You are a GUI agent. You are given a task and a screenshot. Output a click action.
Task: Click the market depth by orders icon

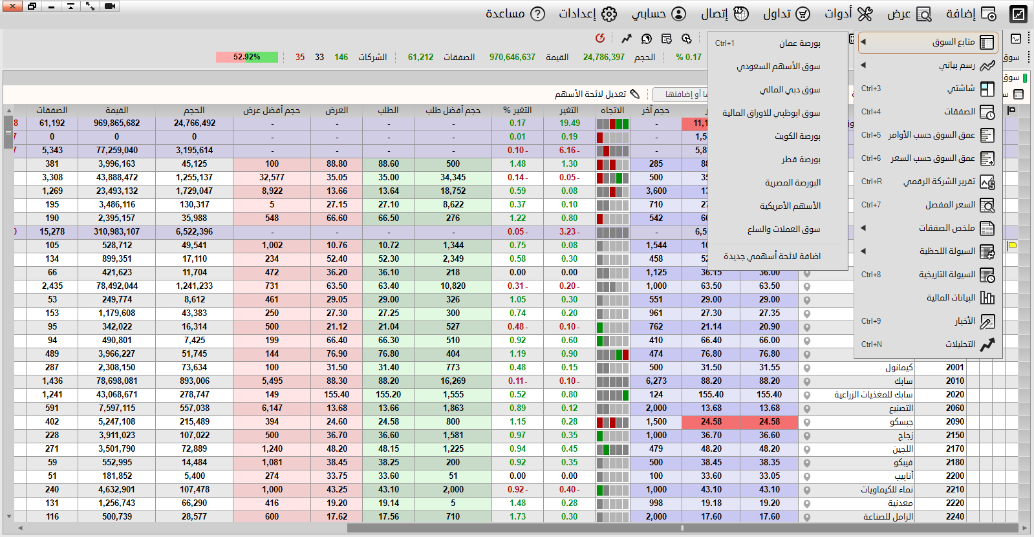[987, 135]
